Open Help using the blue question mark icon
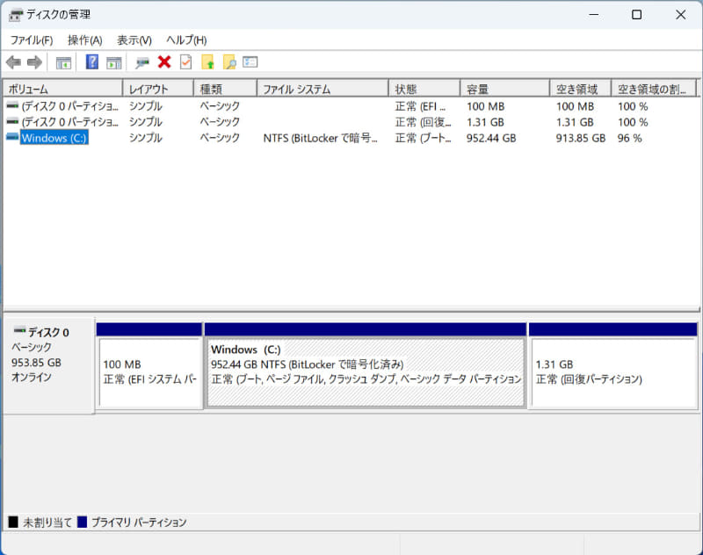The image size is (703, 555). pyautogui.click(x=91, y=61)
